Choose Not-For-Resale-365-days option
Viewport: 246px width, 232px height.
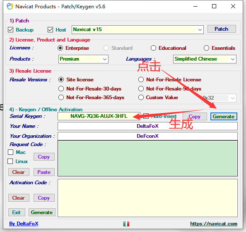coord(61,98)
